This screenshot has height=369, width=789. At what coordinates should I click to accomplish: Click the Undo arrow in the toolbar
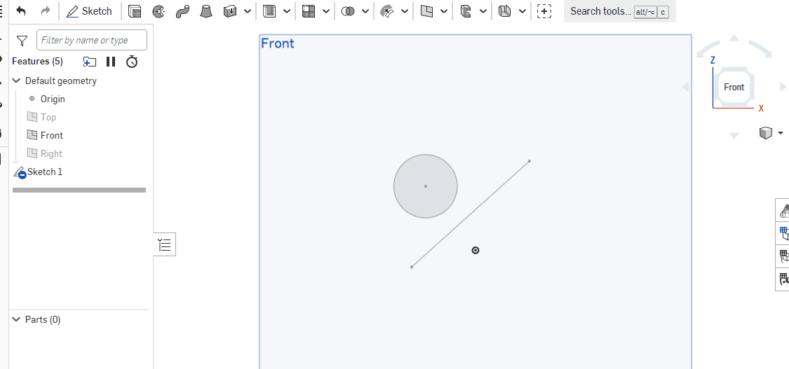[21, 11]
